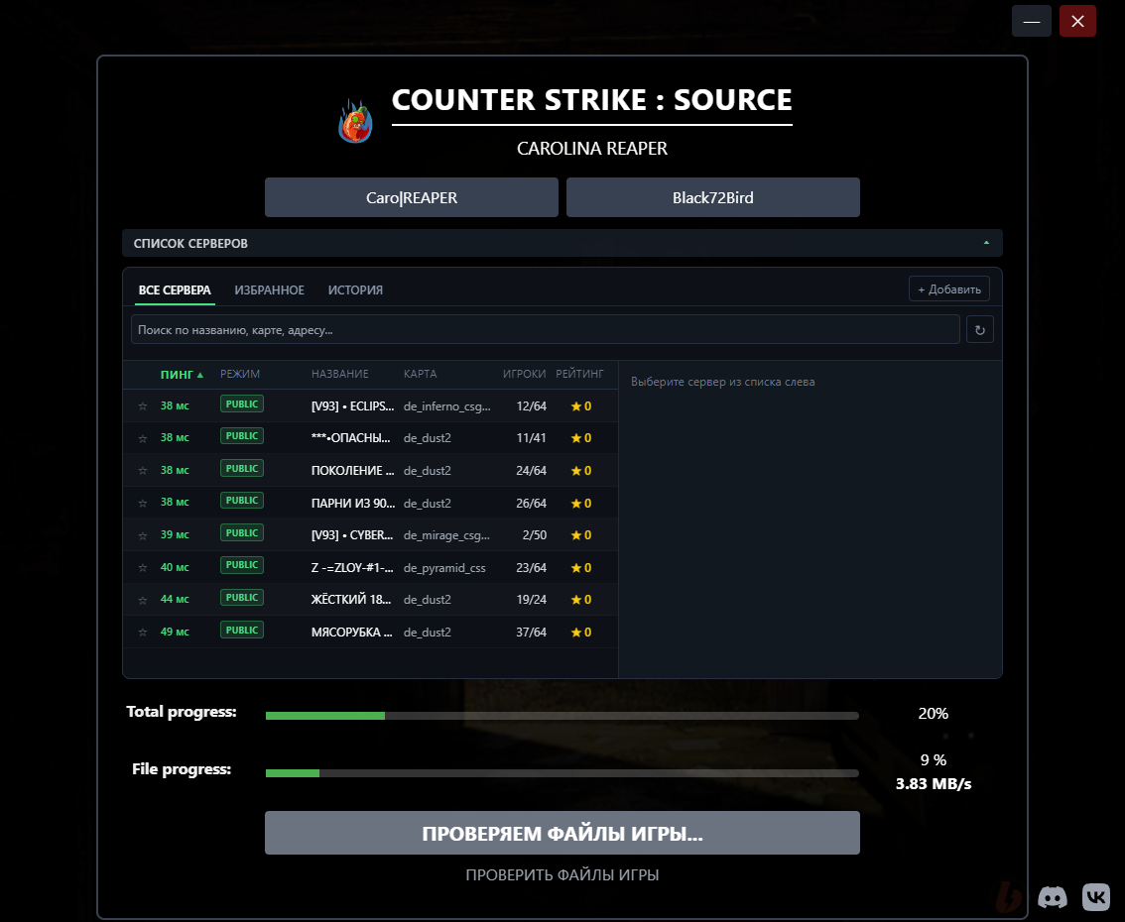This screenshot has height=922, width=1125.
Task: Sort by РЕЙТИНГ column header
Action: 579,374
